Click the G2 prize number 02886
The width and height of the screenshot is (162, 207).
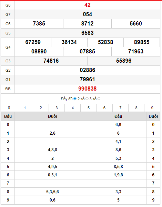tap(87, 70)
